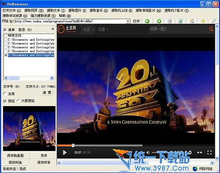220x173 pixels.
Task: Enter fullscreen in the video player
Action: (x=209, y=152)
